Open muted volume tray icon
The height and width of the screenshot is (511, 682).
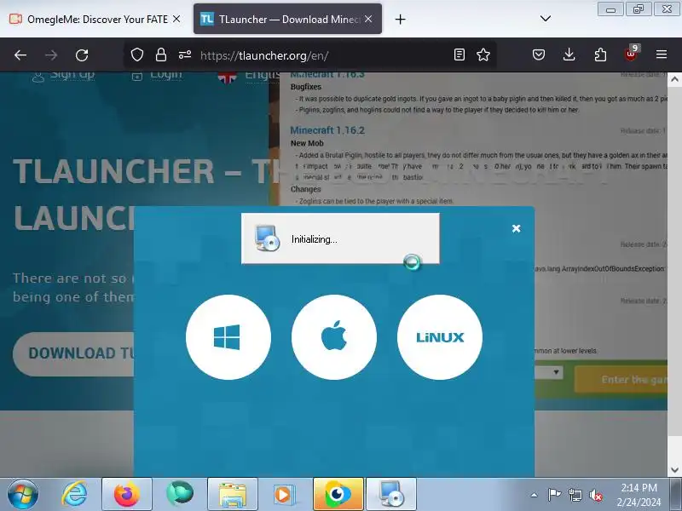595,495
